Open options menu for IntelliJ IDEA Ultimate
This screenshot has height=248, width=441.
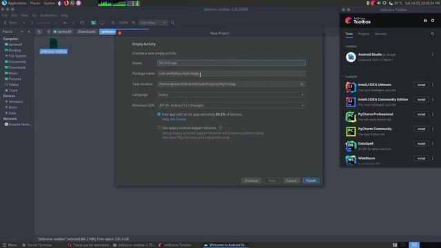click(433, 85)
